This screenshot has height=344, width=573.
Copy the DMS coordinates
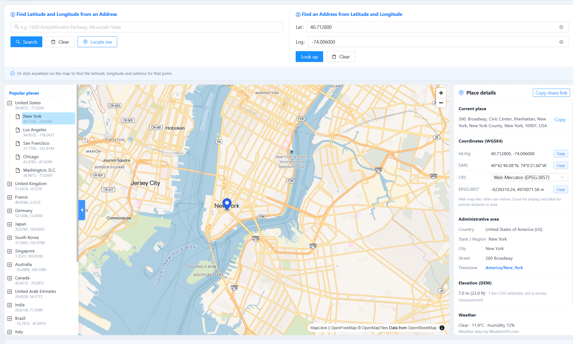tap(561, 165)
